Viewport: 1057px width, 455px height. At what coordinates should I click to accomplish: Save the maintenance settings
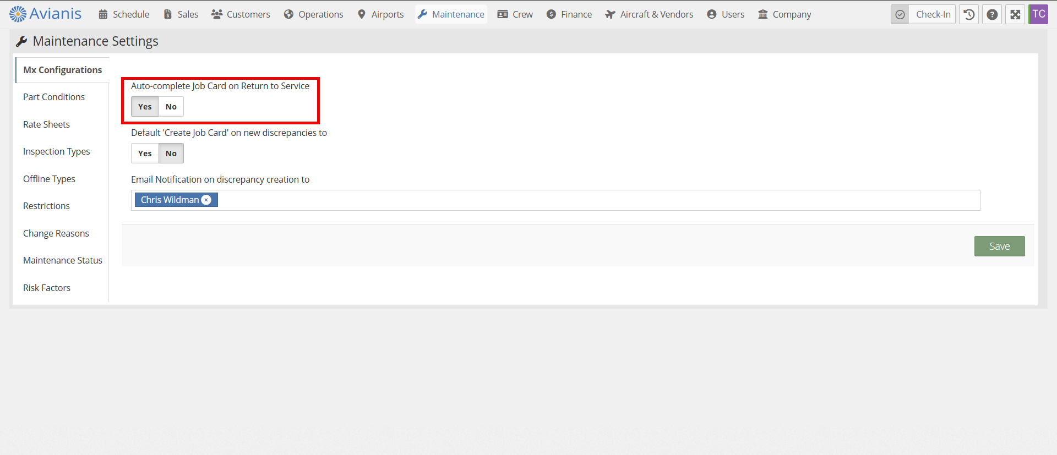pyautogui.click(x=999, y=246)
